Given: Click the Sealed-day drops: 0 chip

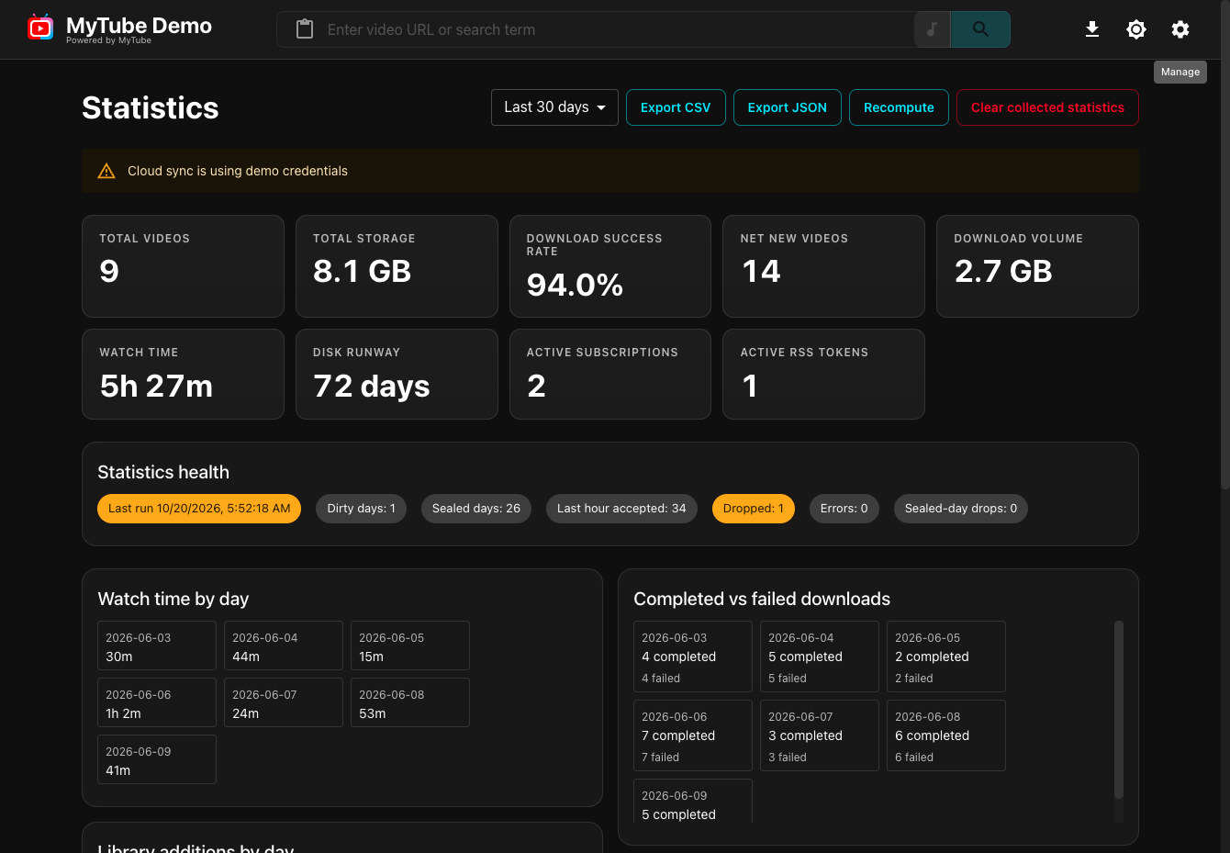Looking at the screenshot, I should pyautogui.click(x=961, y=509).
